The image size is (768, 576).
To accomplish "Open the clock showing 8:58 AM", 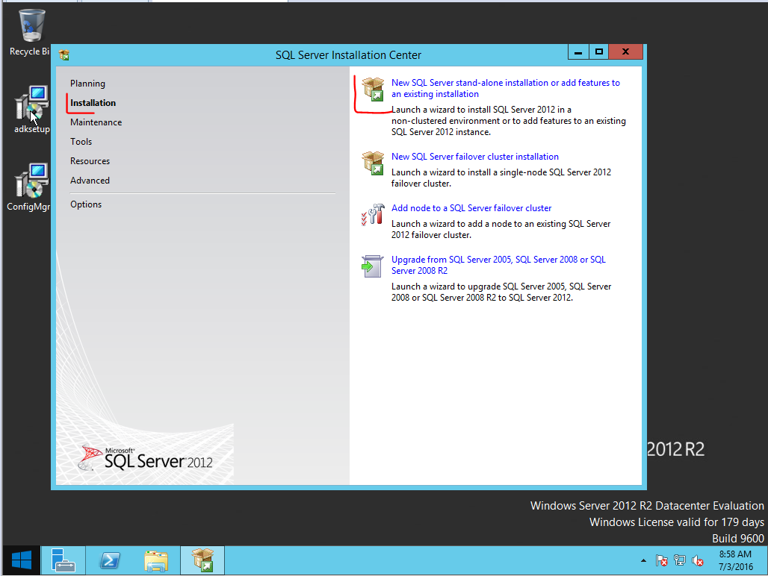I will pyautogui.click(x=735, y=560).
